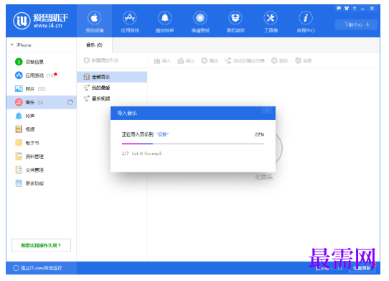Click the 正在导入音乐到 status text
The width and height of the screenshot is (389, 281).
click(x=138, y=134)
